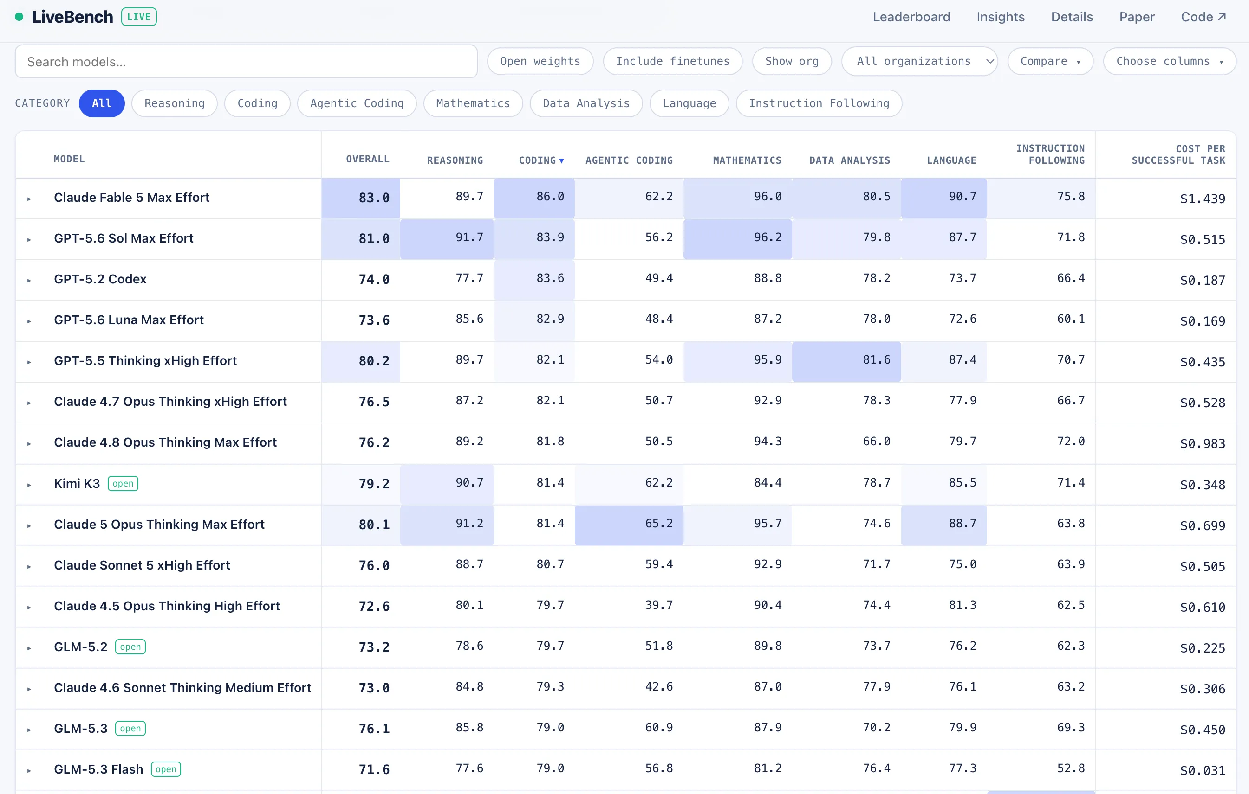Select the Language category filter
Viewport: 1249px width, 794px height.
click(x=690, y=103)
